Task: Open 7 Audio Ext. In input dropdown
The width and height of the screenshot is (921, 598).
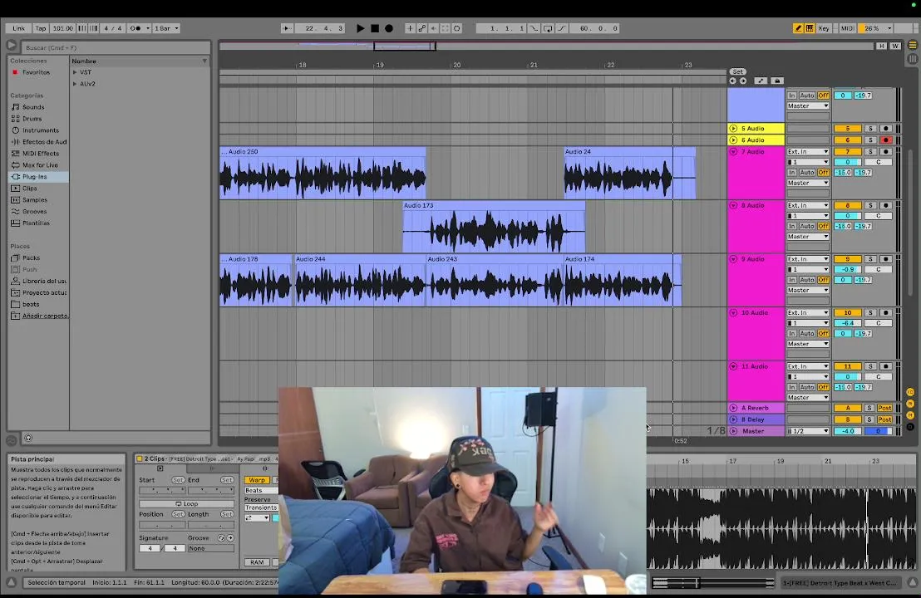Action: click(808, 151)
